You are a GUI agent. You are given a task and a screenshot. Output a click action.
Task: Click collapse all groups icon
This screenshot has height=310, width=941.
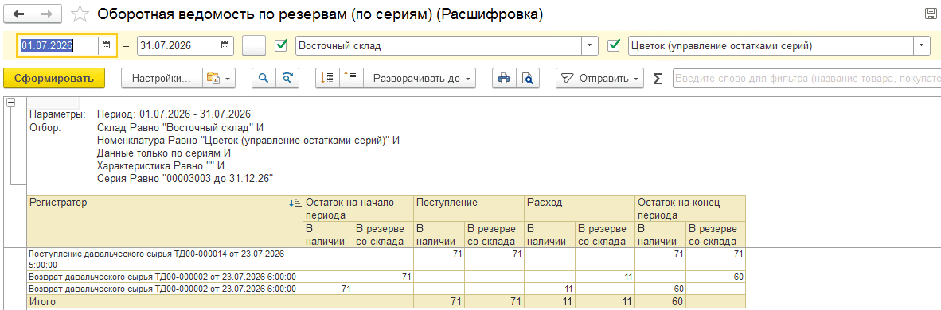click(x=351, y=79)
